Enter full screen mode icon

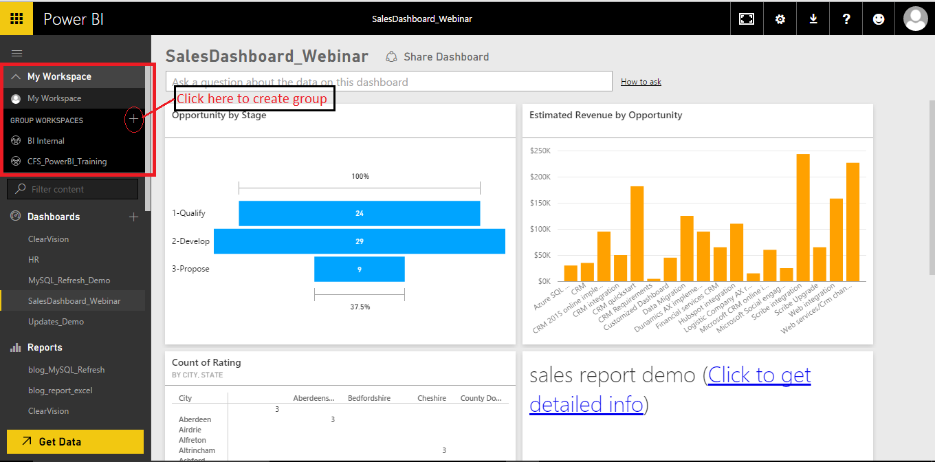(x=747, y=19)
